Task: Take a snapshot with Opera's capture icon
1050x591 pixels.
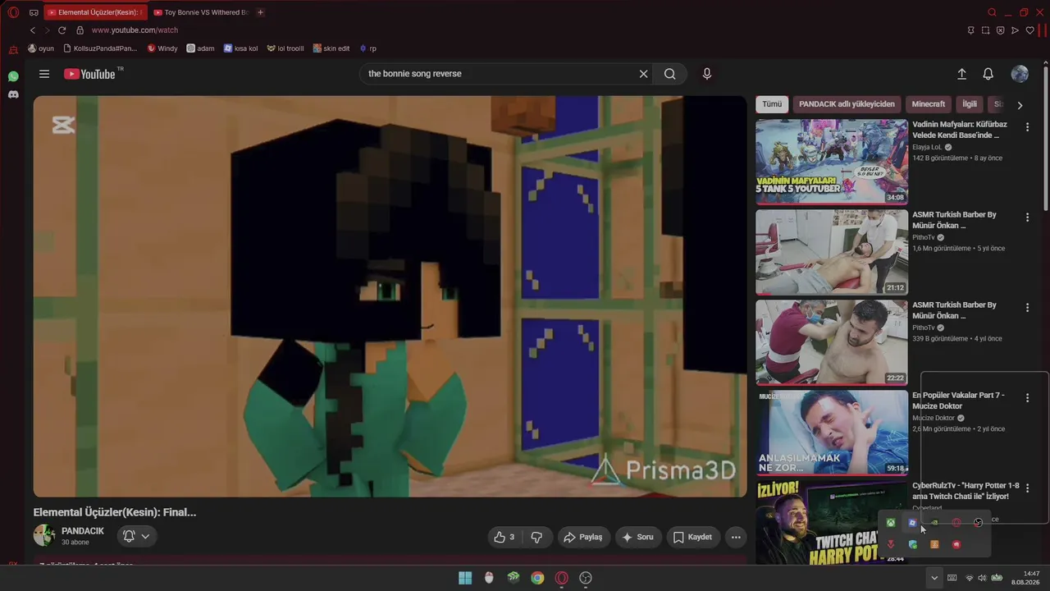Action: tap(985, 30)
